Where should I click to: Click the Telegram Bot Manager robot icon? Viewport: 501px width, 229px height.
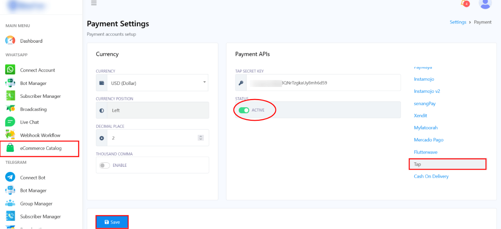click(x=10, y=190)
